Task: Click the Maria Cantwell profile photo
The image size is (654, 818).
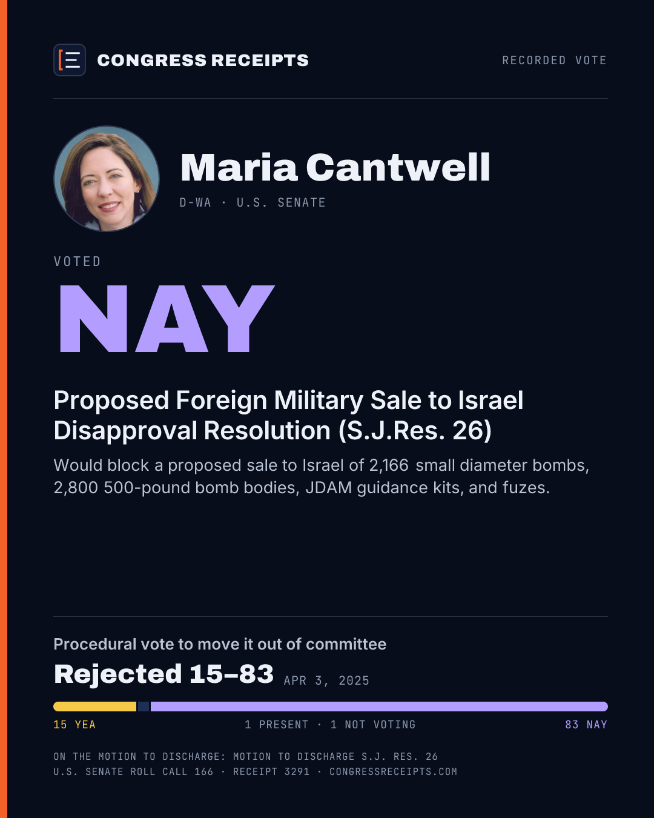Action: coord(107,179)
